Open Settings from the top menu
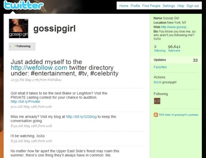This screenshot has width=206, height=158. pos(169,6)
